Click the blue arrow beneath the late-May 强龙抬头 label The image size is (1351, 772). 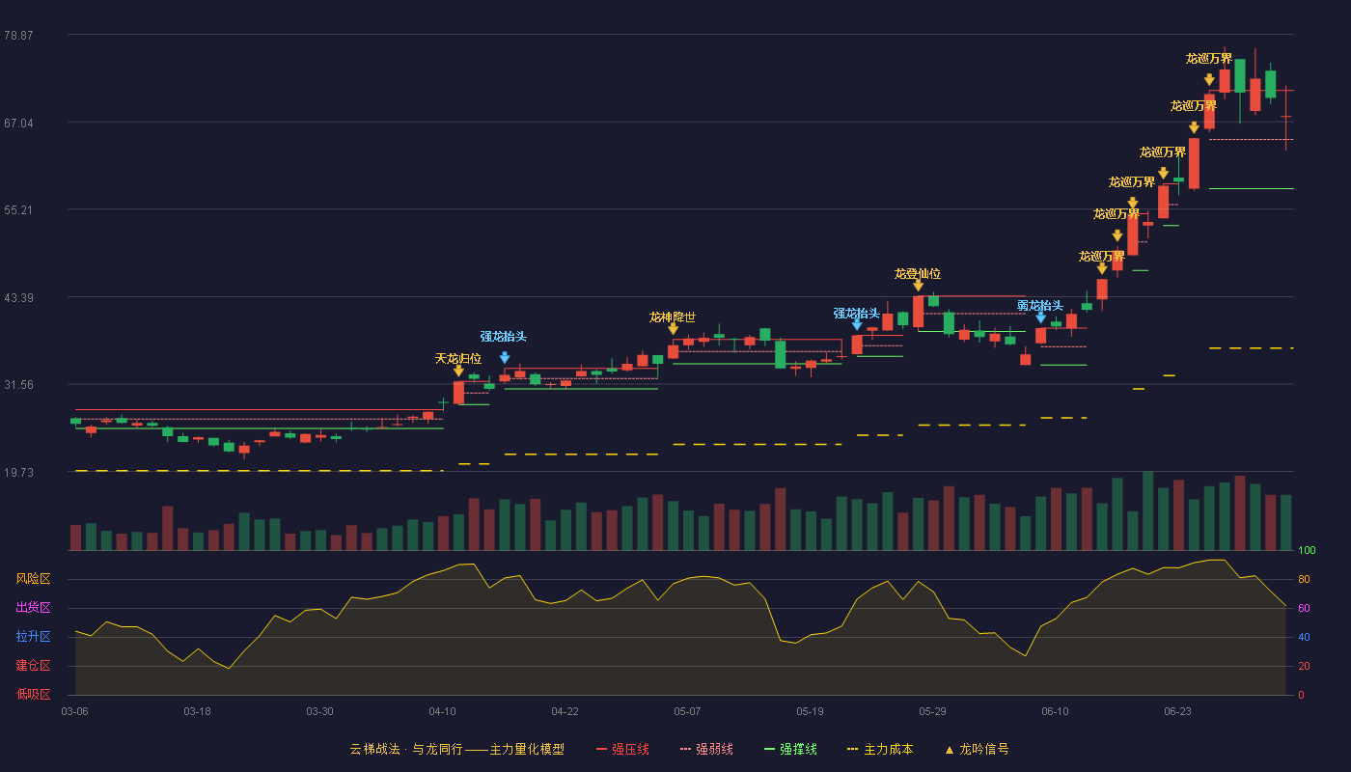857,325
